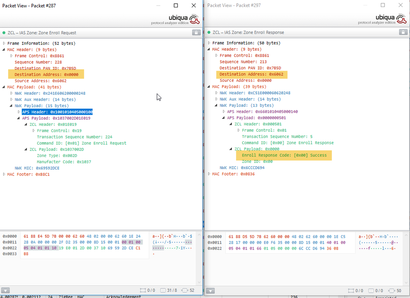The width and height of the screenshot is (410, 298).
Task: Click total bytes icon 52 in Packet #287
Action: (185, 291)
